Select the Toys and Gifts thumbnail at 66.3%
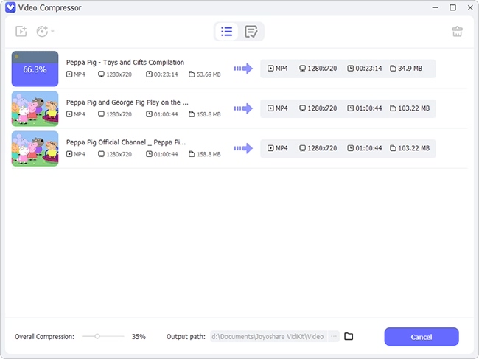Screen dimensions: 479x359 click(x=35, y=69)
